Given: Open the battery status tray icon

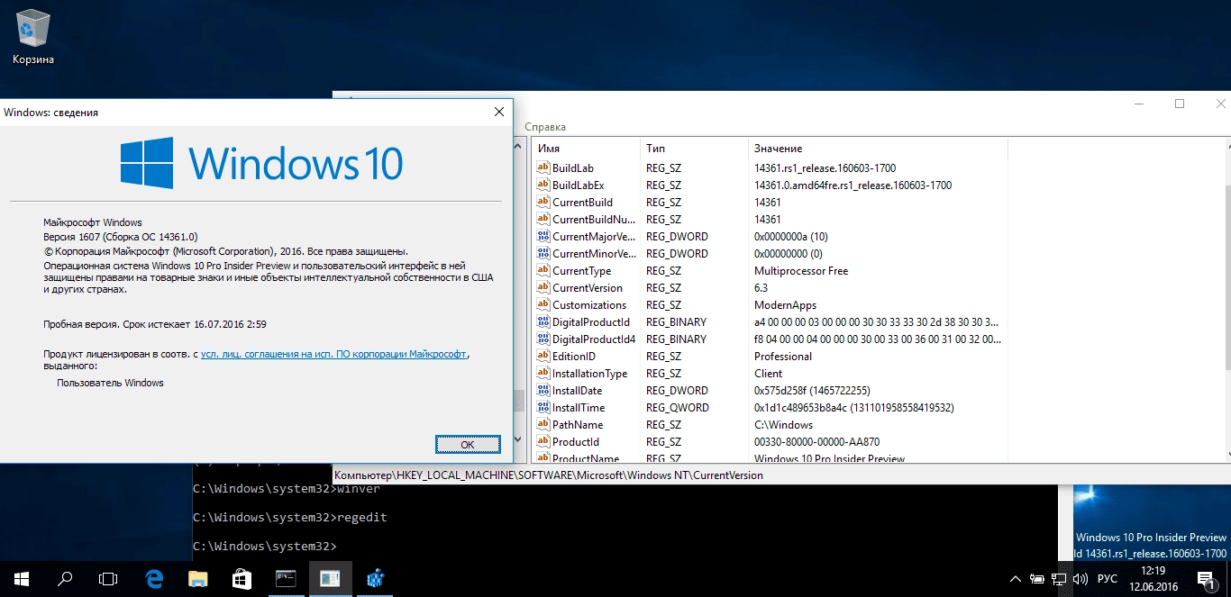Looking at the screenshot, I should pos(1037,579).
